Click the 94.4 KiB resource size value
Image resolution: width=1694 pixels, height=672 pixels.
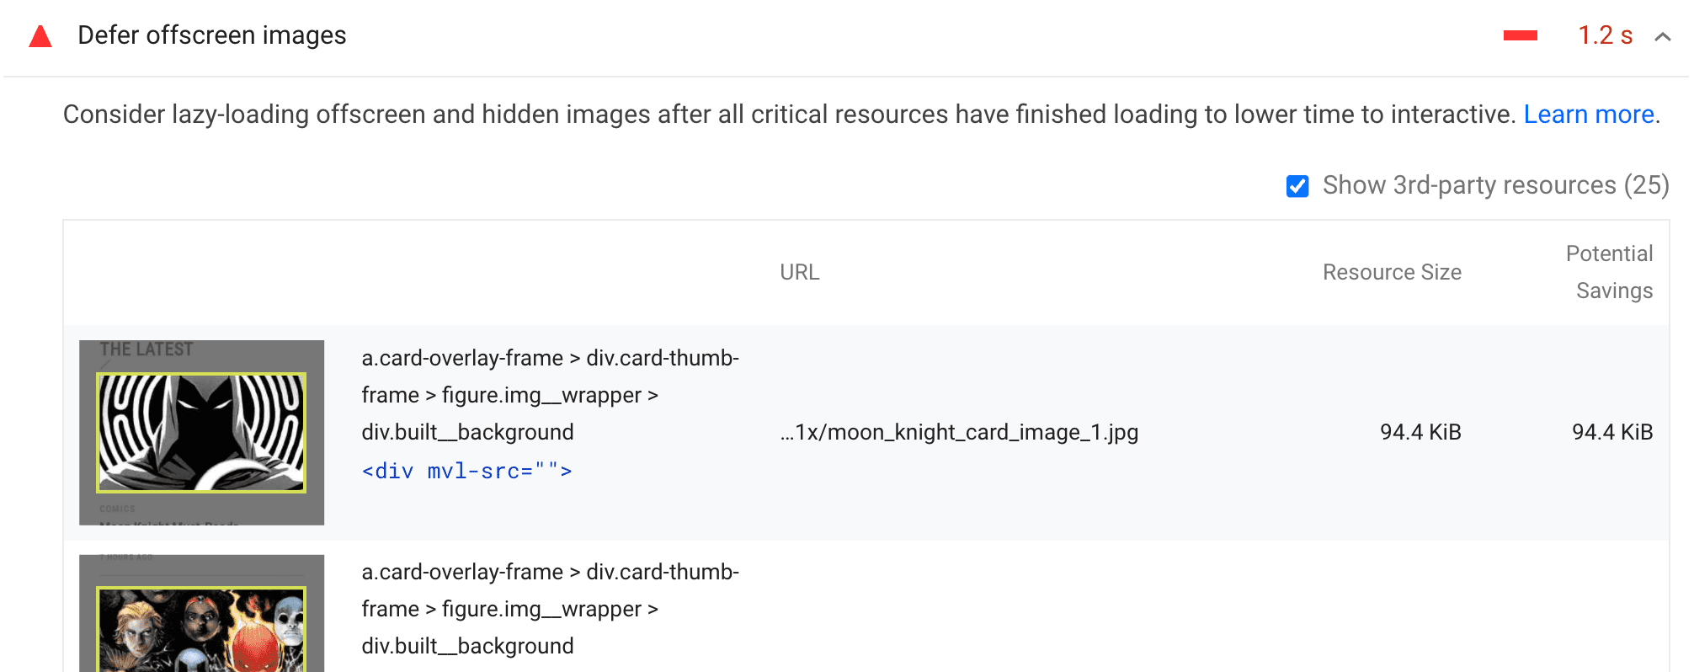[x=1420, y=432]
